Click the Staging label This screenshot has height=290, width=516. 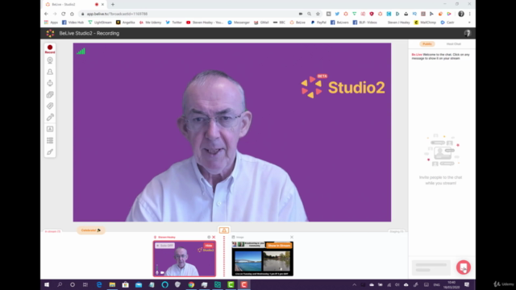tap(396, 231)
